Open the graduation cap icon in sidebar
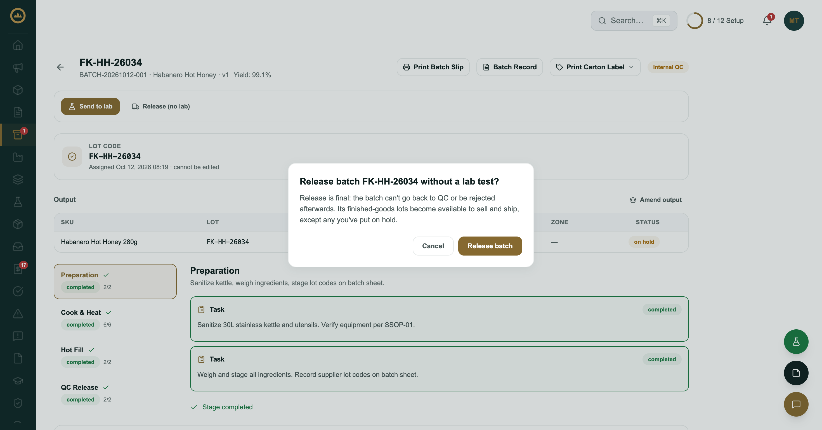The width and height of the screenshot is (822, 430). (18, 381)
